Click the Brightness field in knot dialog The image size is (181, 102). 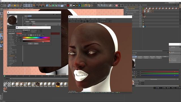tap(40, 32)
